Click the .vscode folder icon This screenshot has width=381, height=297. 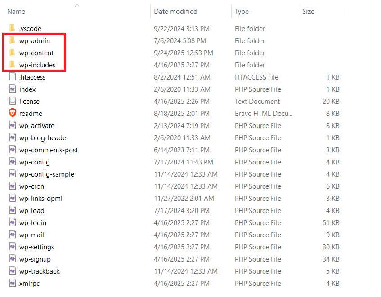12,29
